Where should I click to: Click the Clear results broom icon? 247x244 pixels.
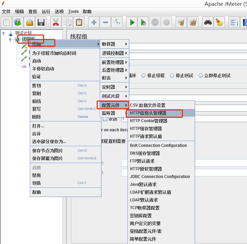181,22
